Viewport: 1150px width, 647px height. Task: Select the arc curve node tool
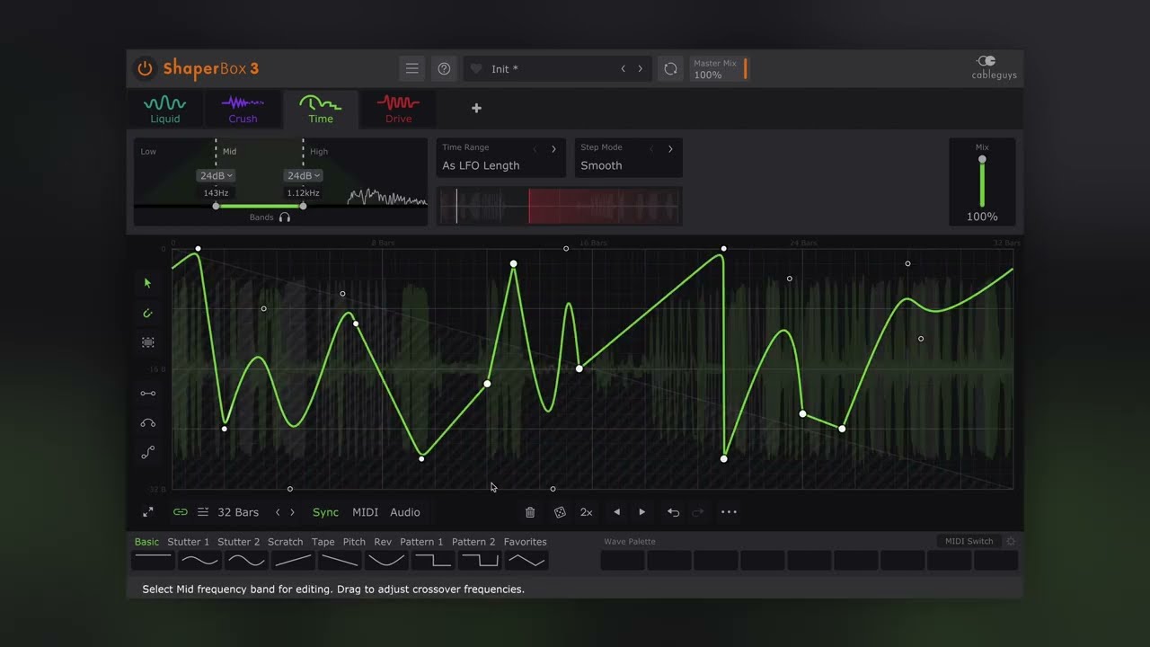[x=148, y=422]
